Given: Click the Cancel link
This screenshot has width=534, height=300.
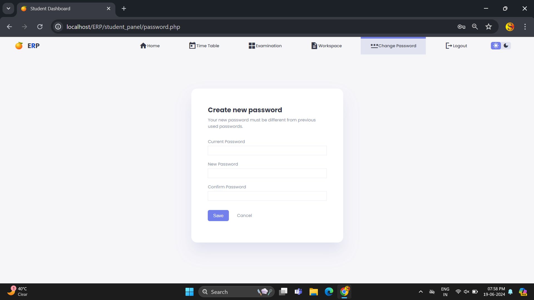Looking at the screenshot, I should (244, 216).
